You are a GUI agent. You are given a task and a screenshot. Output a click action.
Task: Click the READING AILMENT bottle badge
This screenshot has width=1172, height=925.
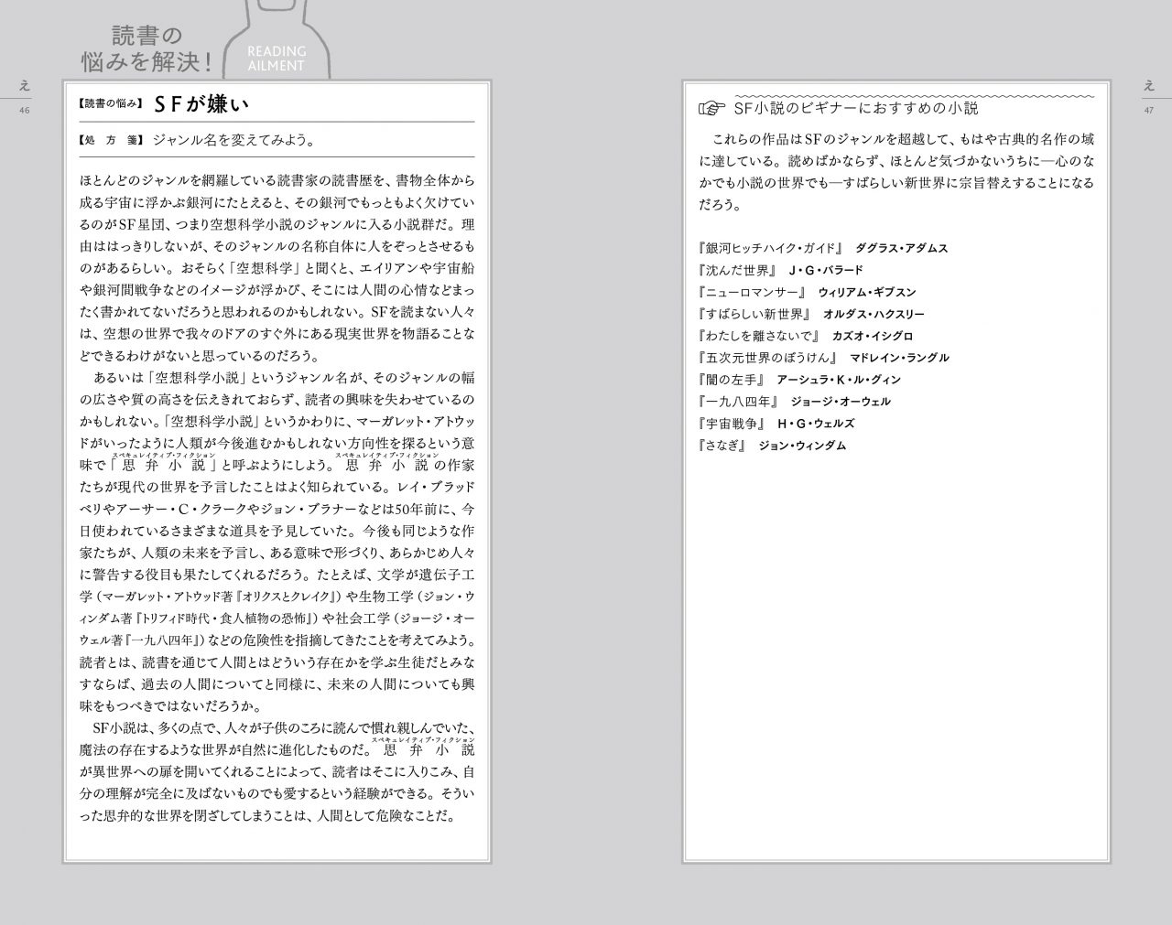[x=276, y=41]
